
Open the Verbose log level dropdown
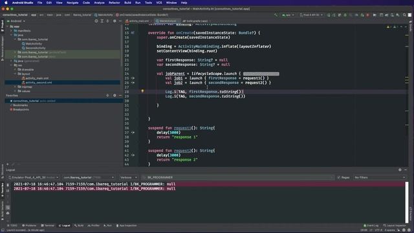tap(128, 177)
